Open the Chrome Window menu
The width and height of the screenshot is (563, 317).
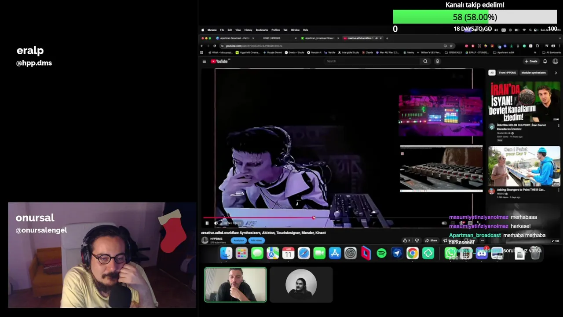click(295, 30)
